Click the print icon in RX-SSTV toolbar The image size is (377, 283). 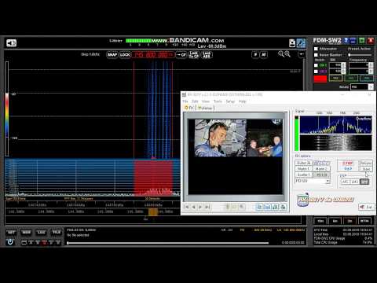coord(283,207)
